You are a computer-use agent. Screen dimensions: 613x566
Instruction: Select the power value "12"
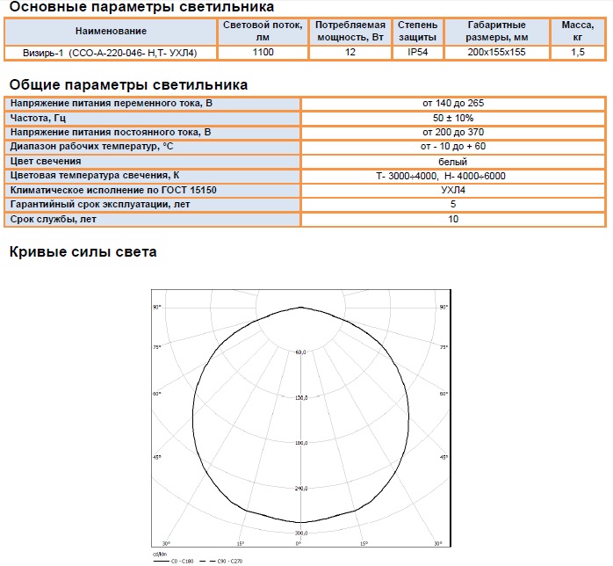pos(350,52)
